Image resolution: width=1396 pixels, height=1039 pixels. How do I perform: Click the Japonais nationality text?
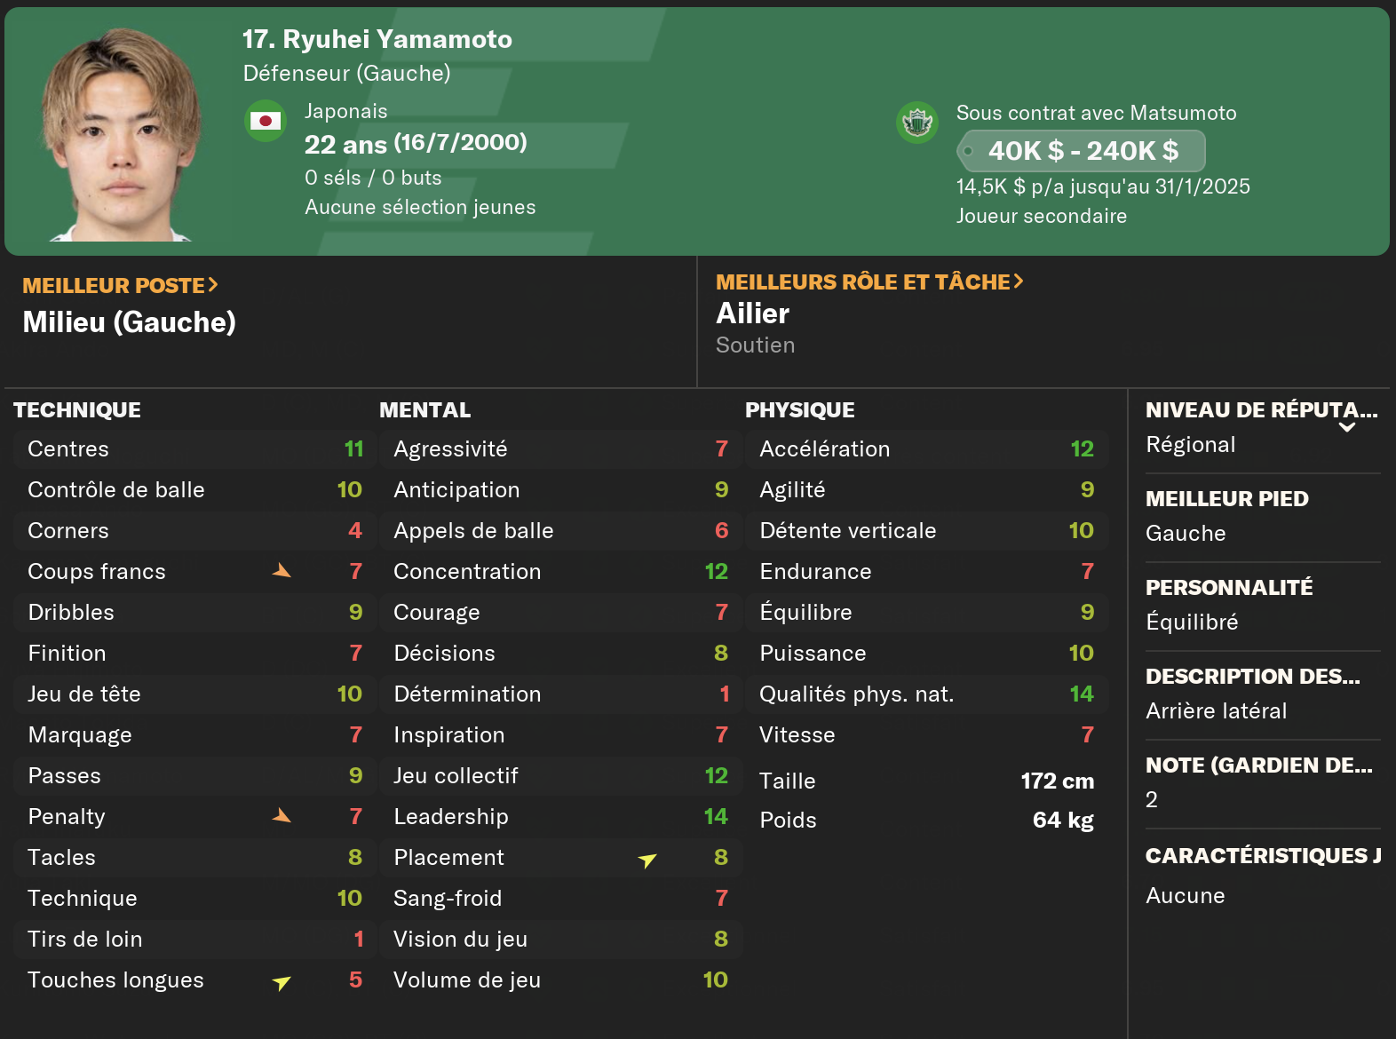345,111
